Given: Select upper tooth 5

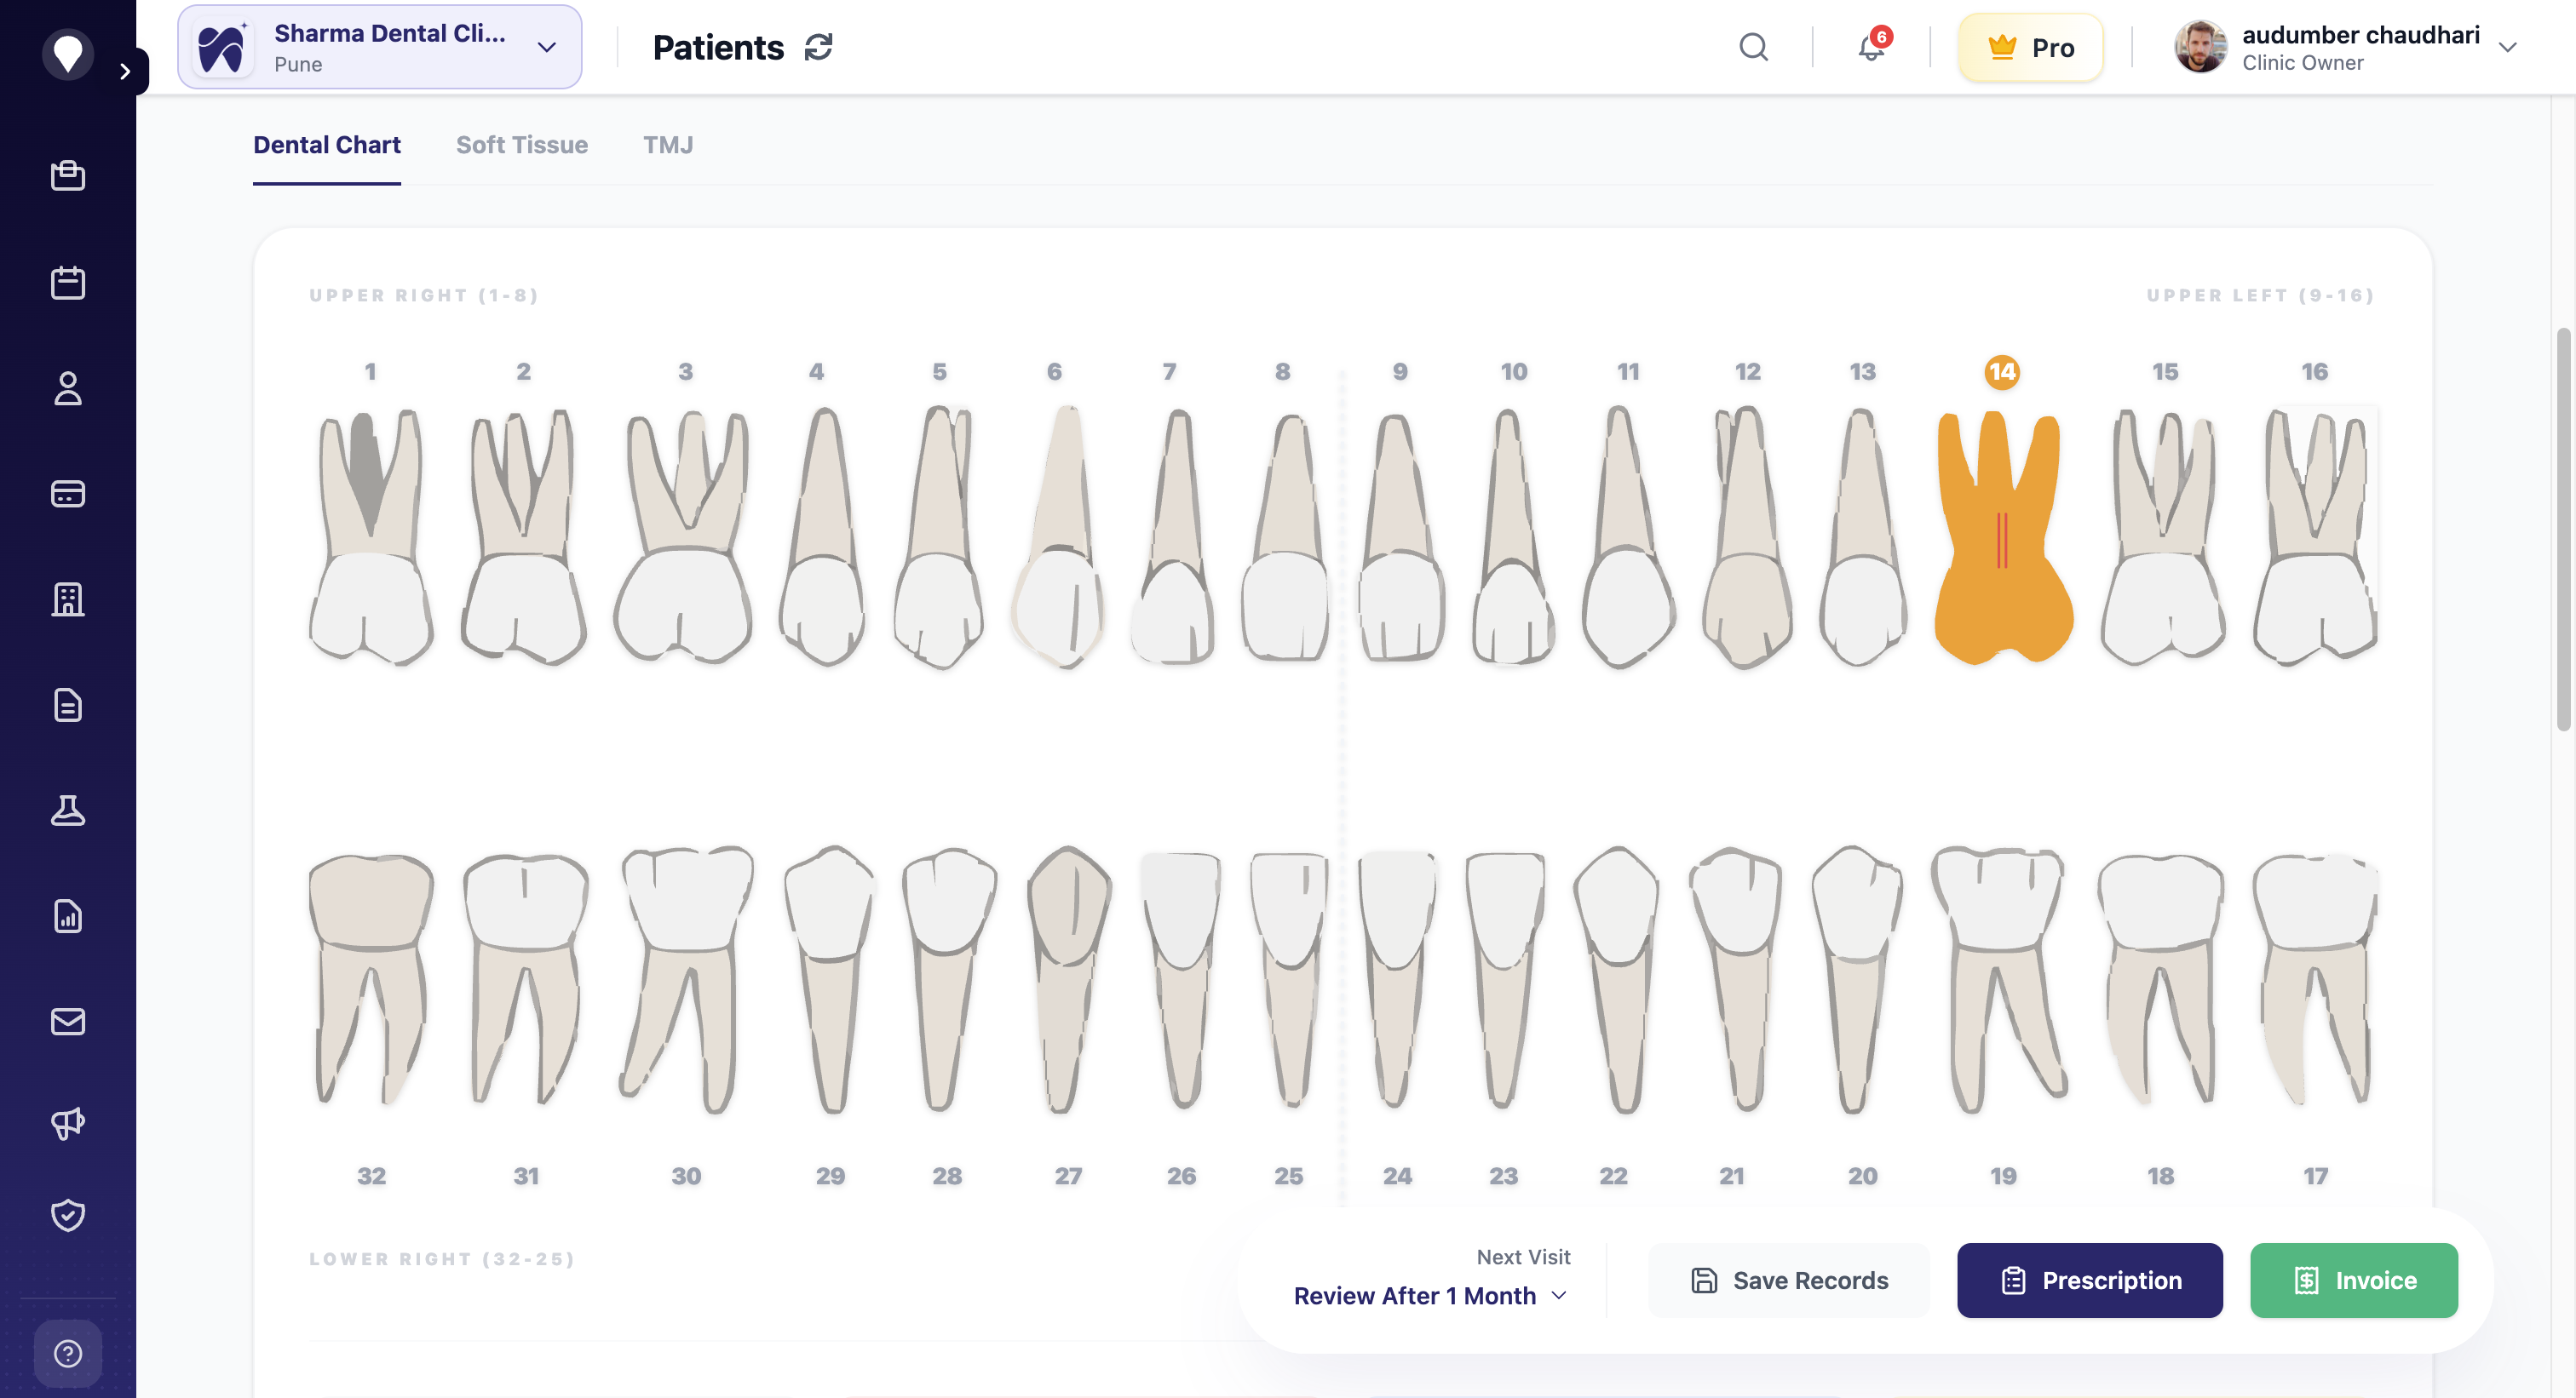Looking at the screenshot, I should click(938, 536).
